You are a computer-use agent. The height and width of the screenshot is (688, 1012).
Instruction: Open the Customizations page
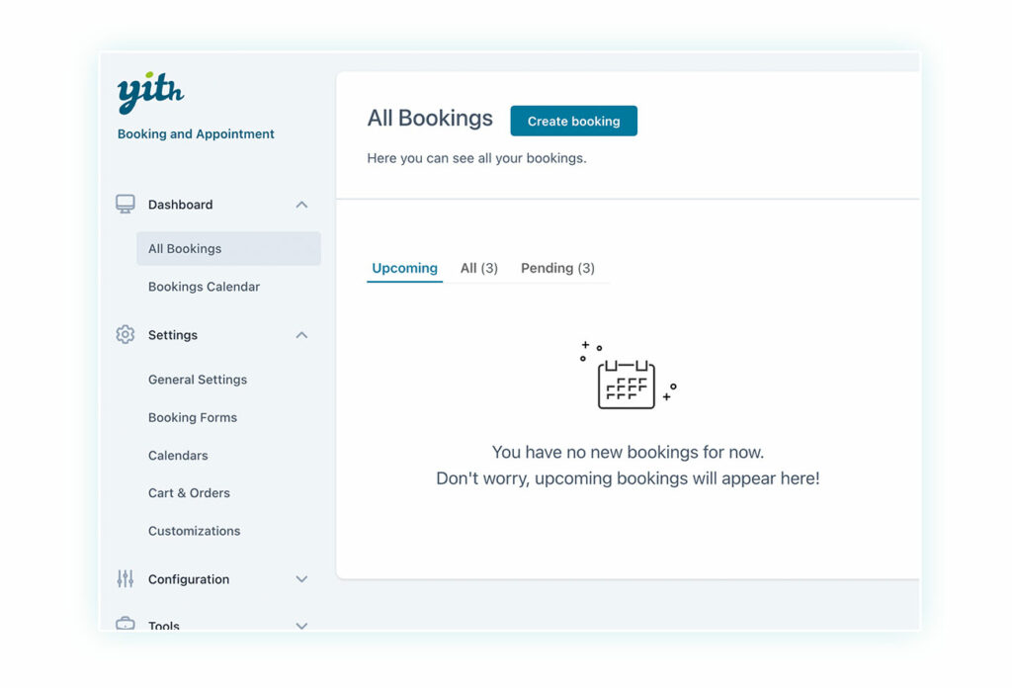(194, 531)
